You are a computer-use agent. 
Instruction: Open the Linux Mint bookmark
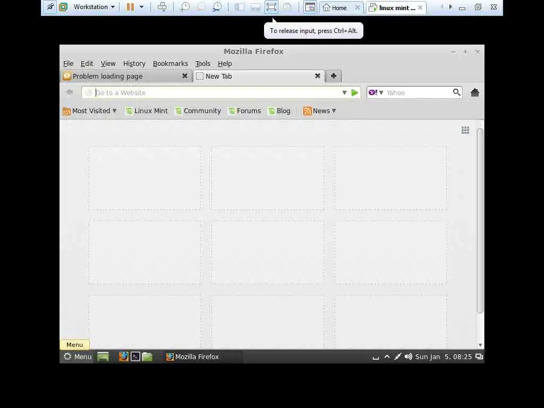[x=147, y=111]
